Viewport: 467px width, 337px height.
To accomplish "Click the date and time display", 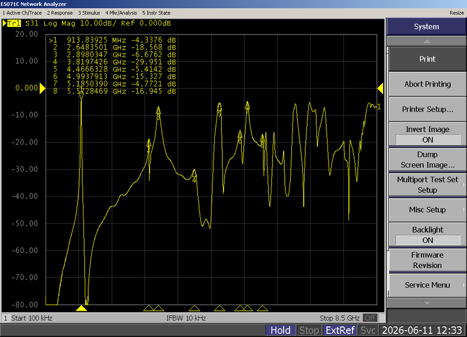I will 421,330.
